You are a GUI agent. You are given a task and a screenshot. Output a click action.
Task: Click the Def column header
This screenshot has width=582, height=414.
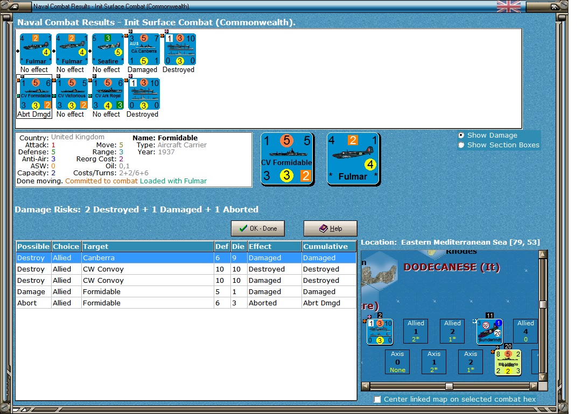tap(222, 246)
